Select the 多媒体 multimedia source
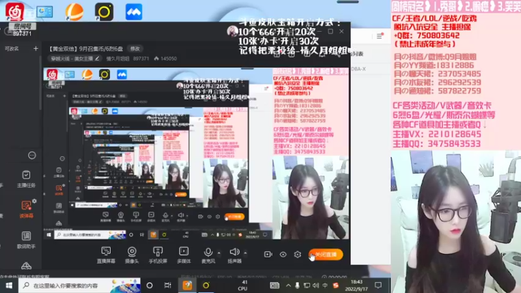Screen dimensions: 521x293 (x=184, y=255)
